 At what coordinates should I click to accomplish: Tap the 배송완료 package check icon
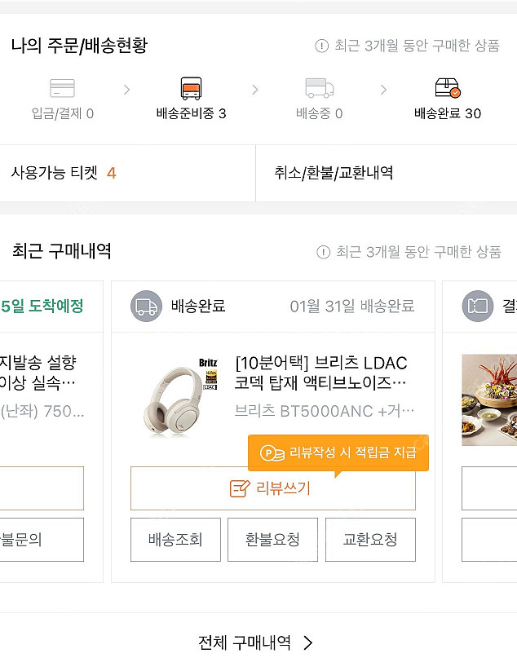(x=447, y=88)
